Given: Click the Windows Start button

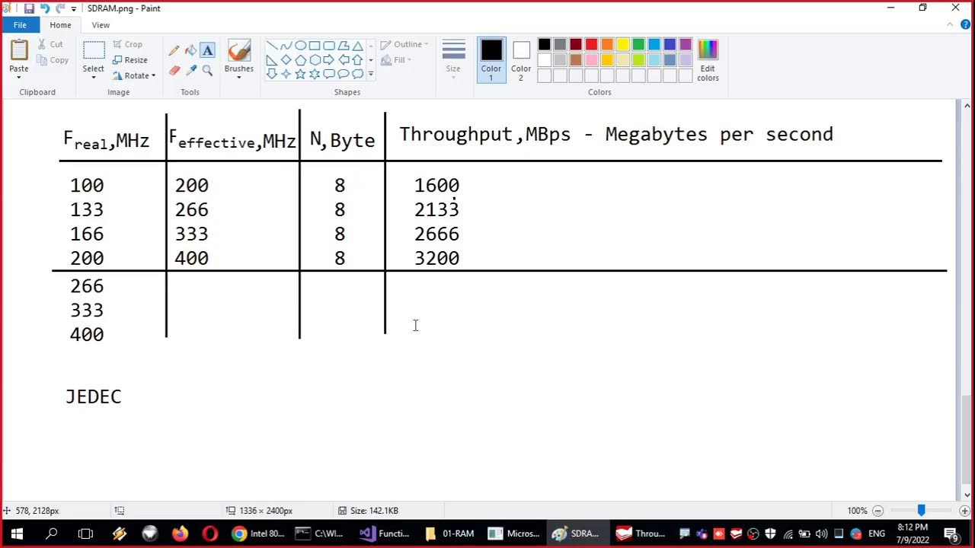Looking at the screenshot, I should pyautogui.click(x=17, y=534).
